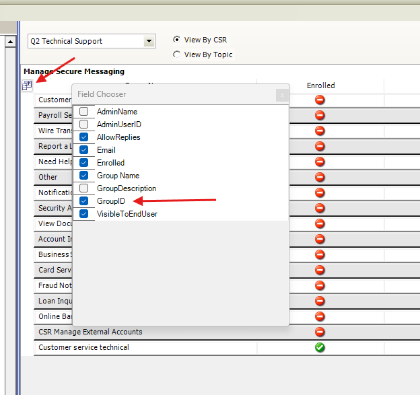Click enrolled status icon in Account row
This screenshot has width=420, height=395.
[320, 239]
